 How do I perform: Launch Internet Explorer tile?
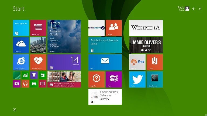coord(21,62)
